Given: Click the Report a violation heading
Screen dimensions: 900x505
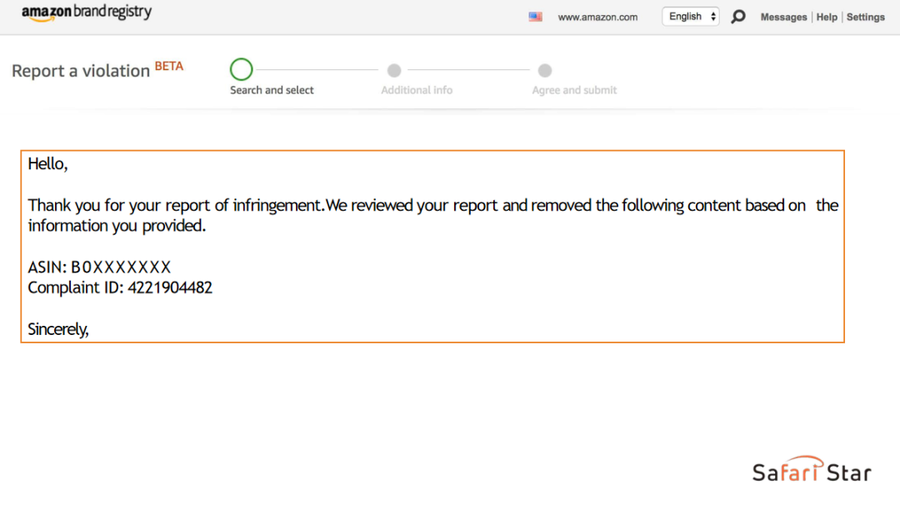Looking at the screenshot, I should pos(81,72).
